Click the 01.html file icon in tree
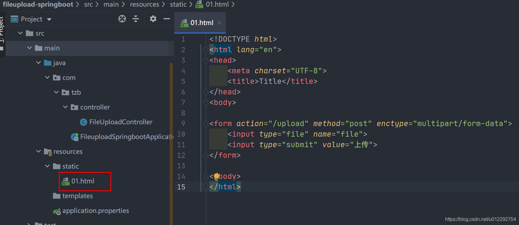 65,181
